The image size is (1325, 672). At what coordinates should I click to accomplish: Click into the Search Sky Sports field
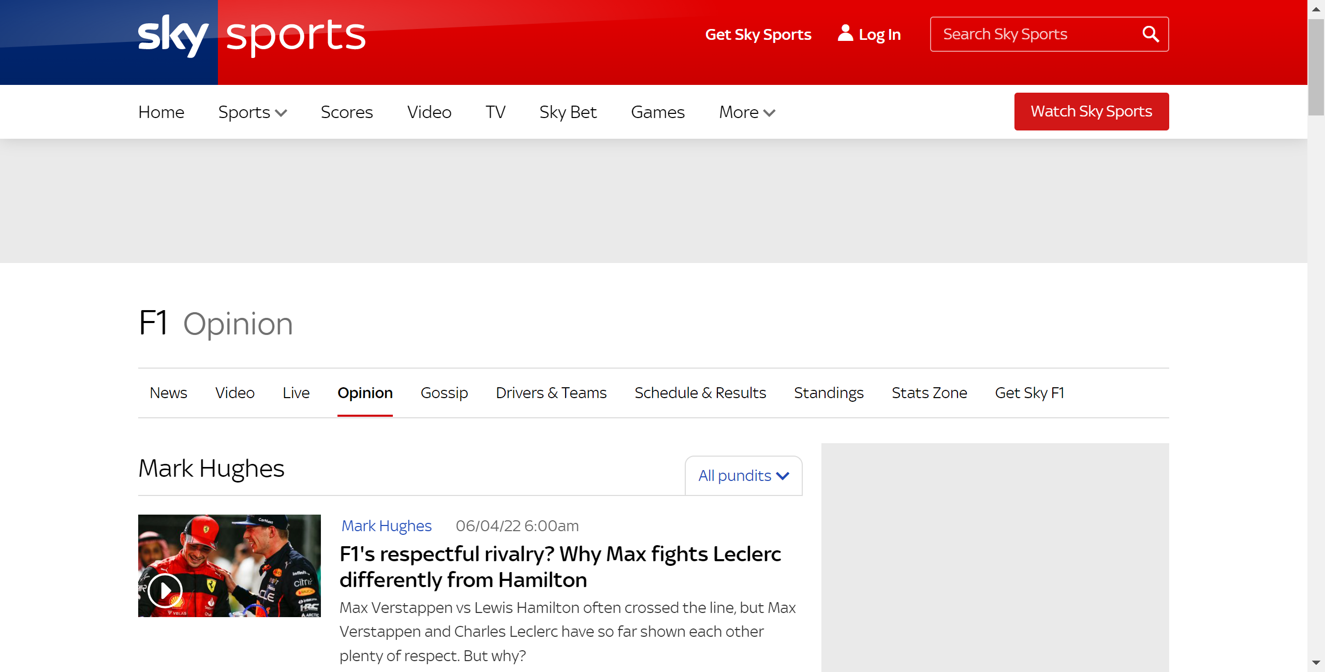point(1030,34)
